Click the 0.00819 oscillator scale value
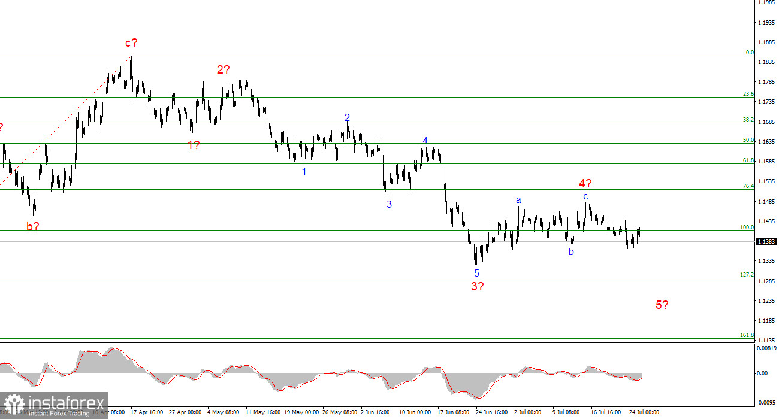Screen dimensions: 779x419 [x=766, y=348]
